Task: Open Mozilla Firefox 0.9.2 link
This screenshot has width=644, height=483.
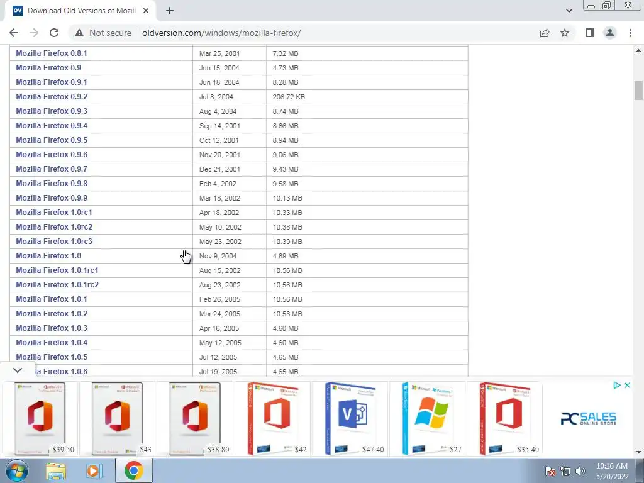Action: tap(52, 96)
